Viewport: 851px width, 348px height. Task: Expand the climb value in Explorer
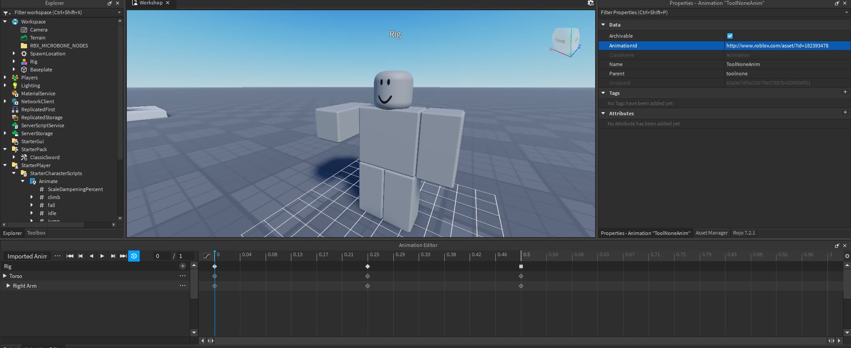(x=31, y=197)
